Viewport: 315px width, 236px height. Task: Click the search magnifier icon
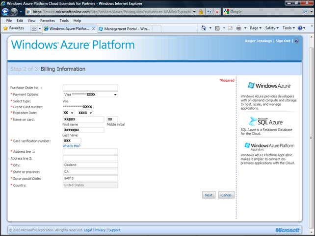tap(305, 12)
